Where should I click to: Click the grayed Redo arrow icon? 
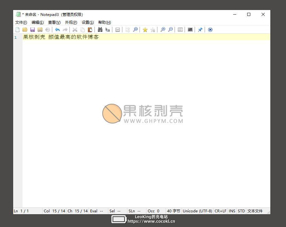pyautogui.click(x=65, y=30)
